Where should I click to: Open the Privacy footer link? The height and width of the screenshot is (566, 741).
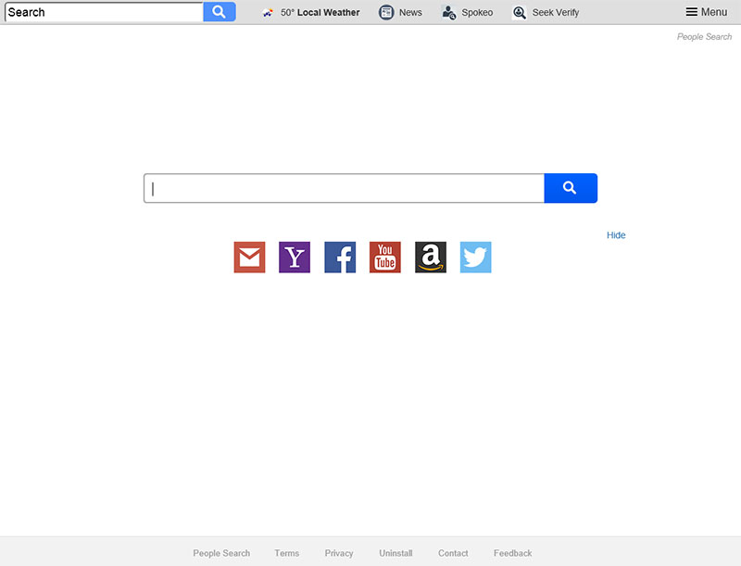pos(339,553)
